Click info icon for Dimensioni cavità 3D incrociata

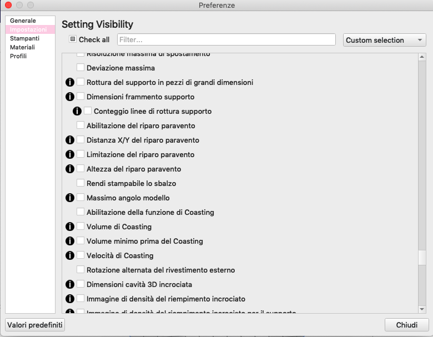pyautogui.click(x=70, y=284)
